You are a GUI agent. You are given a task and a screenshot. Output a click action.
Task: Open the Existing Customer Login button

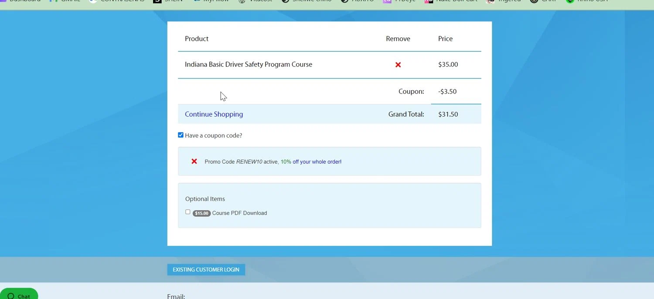pos(206,270)
